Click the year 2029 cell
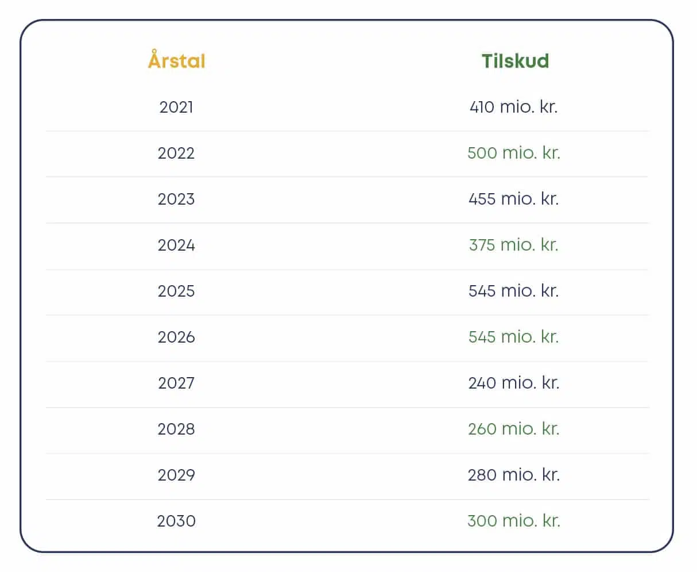 click(x=176, y=475)
